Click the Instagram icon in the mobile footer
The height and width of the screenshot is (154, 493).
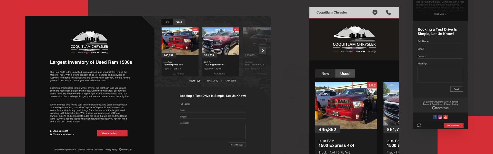(x=440, y=117)
